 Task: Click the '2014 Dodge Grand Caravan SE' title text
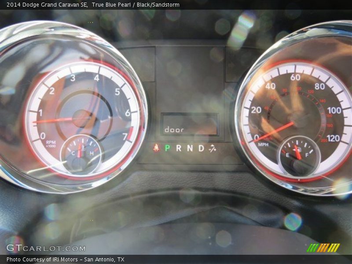pos(48,4)
